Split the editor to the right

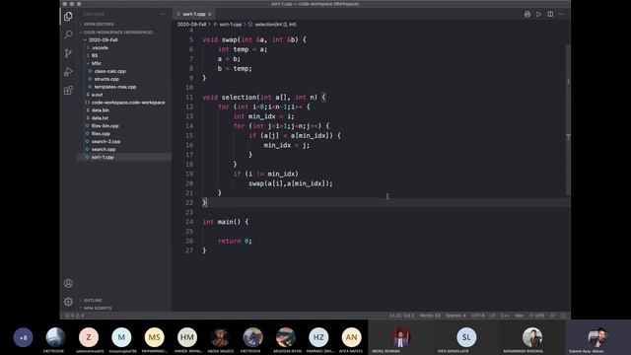[x=550, y=14]
